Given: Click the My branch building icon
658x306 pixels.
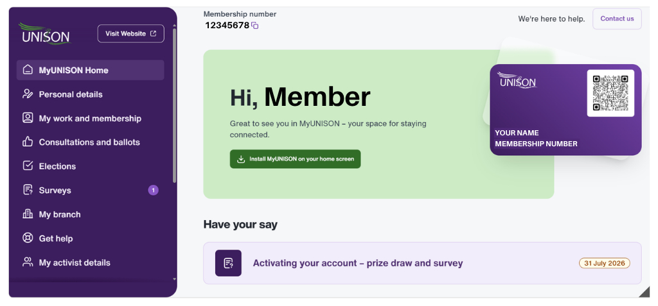Looking at the screenshot, I should pyautogui.click(x=28, y=214).
